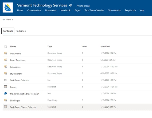Click modified date 5/5/2023 6:21 AM

(108, 60)
